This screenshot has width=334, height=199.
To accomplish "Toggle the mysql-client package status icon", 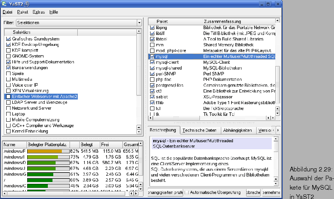I will coord(152,62).
